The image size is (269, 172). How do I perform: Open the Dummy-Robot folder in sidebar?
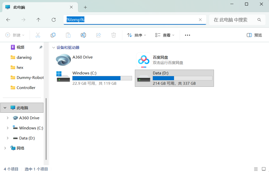click(28, 77)
